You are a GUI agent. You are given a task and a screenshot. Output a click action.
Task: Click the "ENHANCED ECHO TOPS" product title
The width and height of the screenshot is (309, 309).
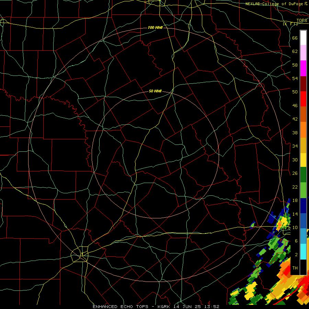[121, 307]
